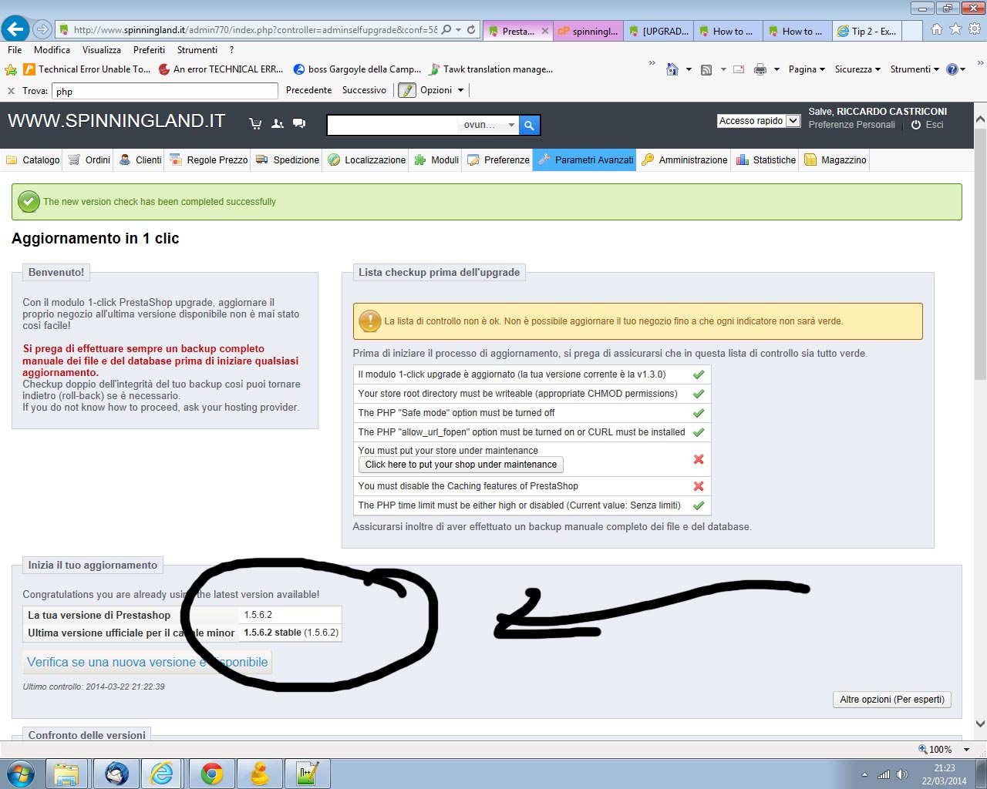Open the zoom level 100% dropdown arrow

[x=966, y=749]
